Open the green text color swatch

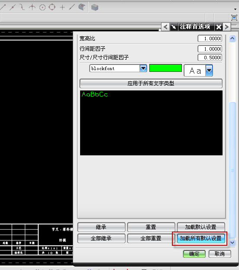[165, 68]
